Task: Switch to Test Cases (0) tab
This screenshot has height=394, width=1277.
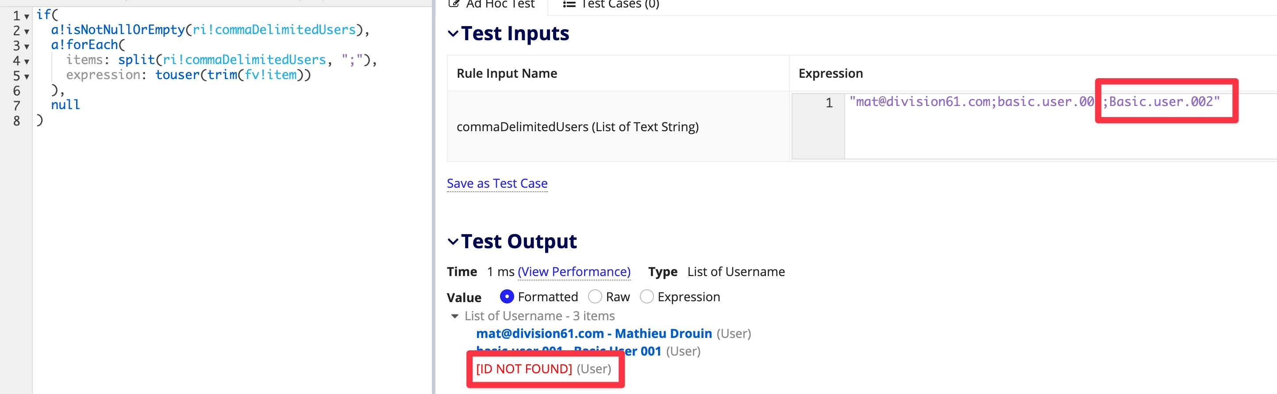Action: 611,4
